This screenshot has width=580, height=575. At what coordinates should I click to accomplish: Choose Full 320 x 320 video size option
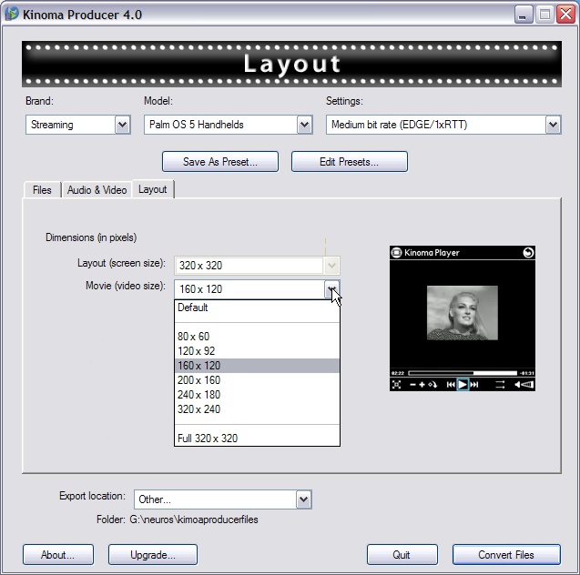[208, 439]
